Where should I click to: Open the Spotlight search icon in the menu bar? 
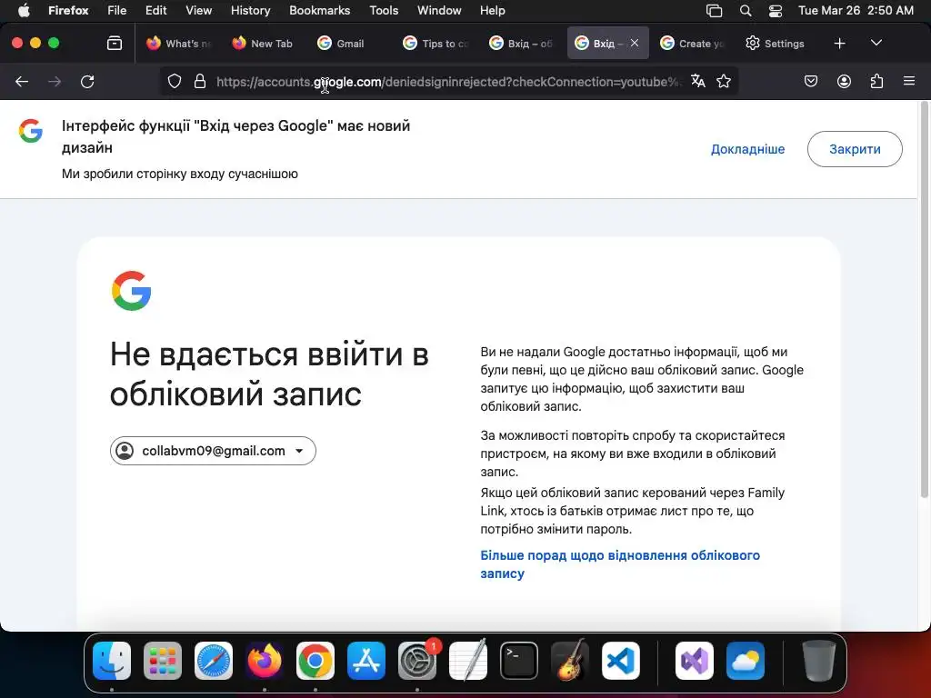(x=746, y=11)
